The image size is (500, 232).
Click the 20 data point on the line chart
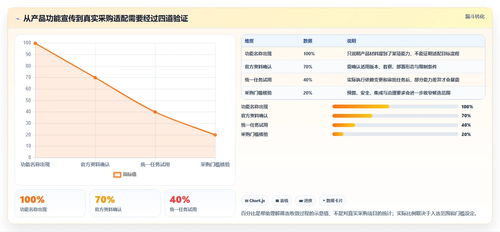point(215,135)
